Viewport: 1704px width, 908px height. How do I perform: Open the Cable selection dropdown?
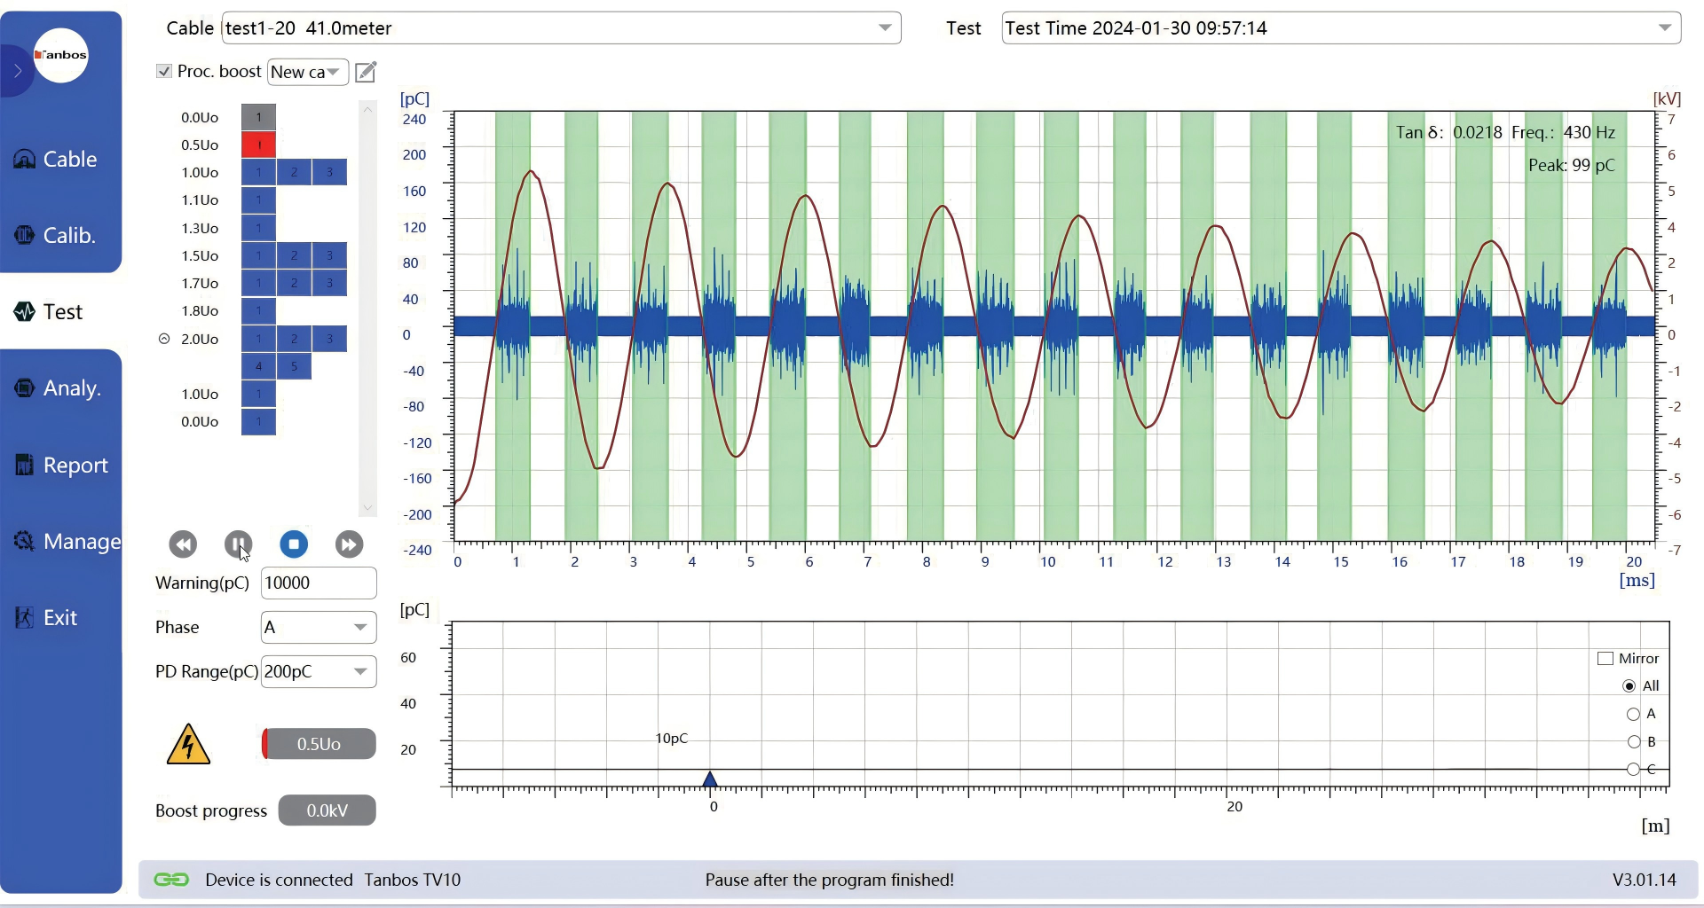point(884,28)
